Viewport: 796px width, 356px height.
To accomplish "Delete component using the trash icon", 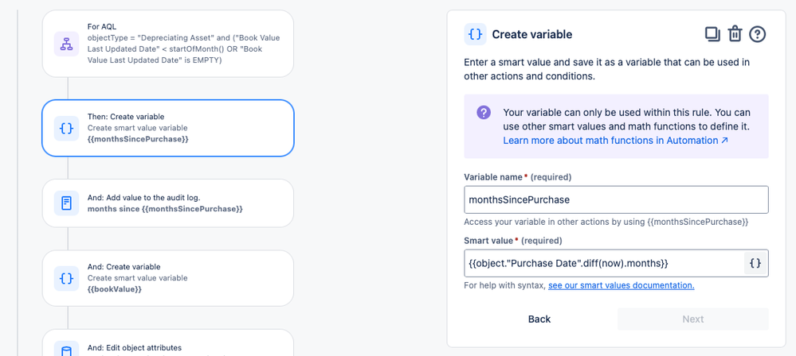I will tap(735, 33).
